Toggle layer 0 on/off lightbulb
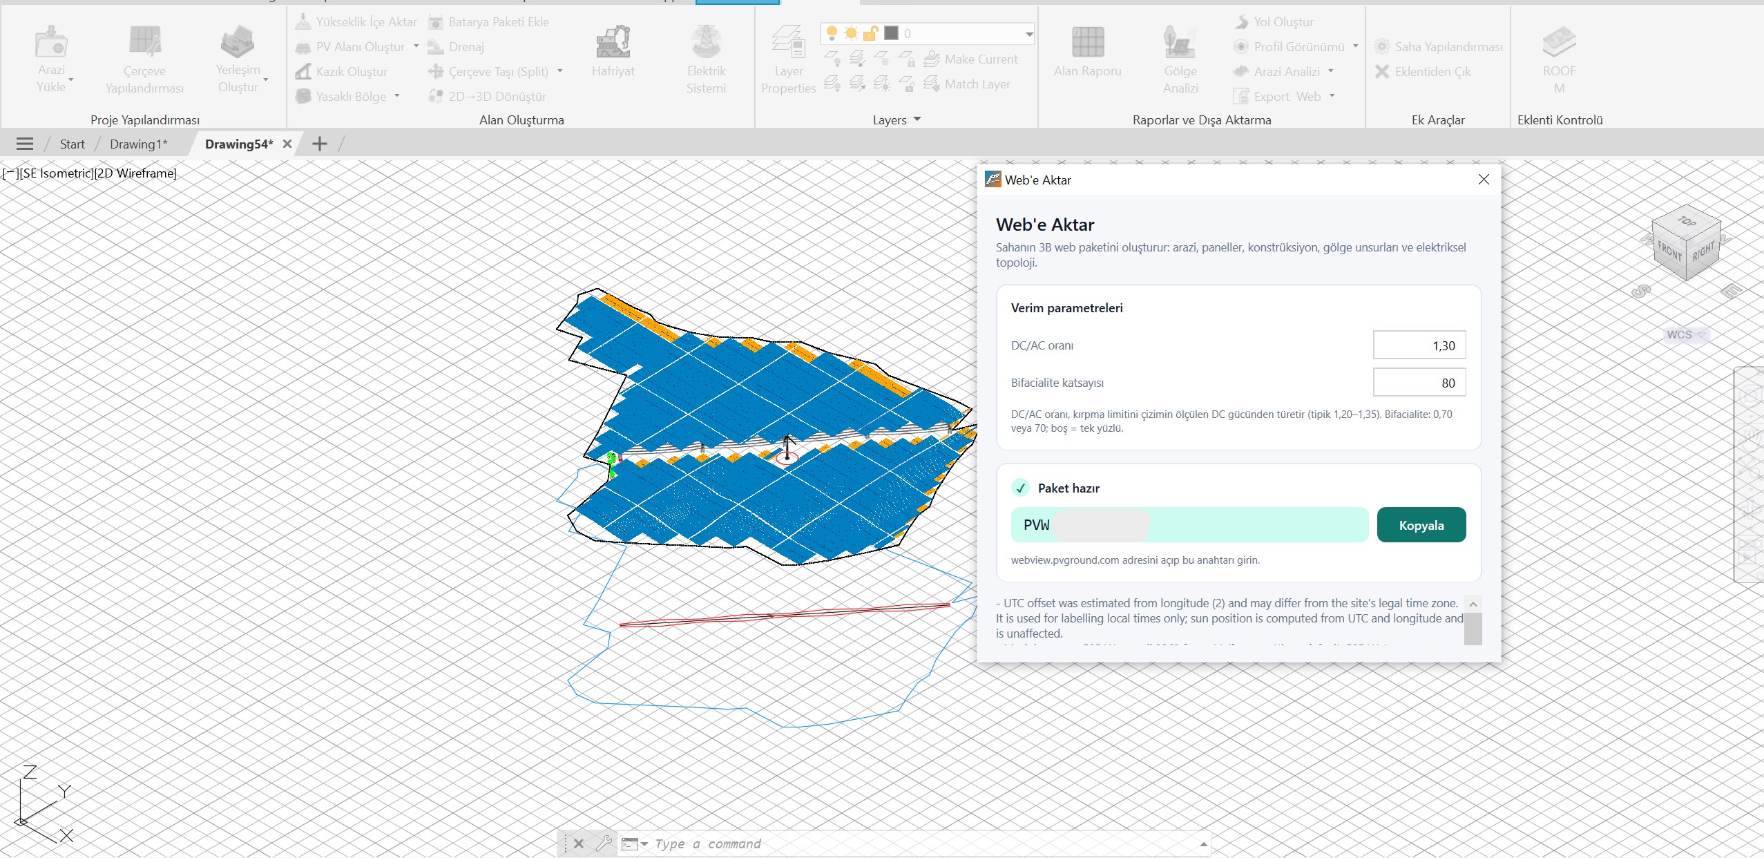1764x858 pixels. tap(832, 33)
